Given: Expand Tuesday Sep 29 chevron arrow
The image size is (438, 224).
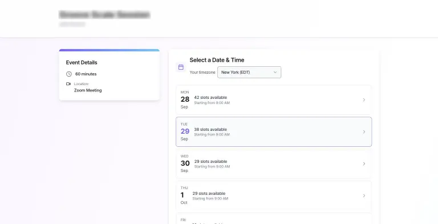Looking at the screenshot, I should [x=364, y=132].
